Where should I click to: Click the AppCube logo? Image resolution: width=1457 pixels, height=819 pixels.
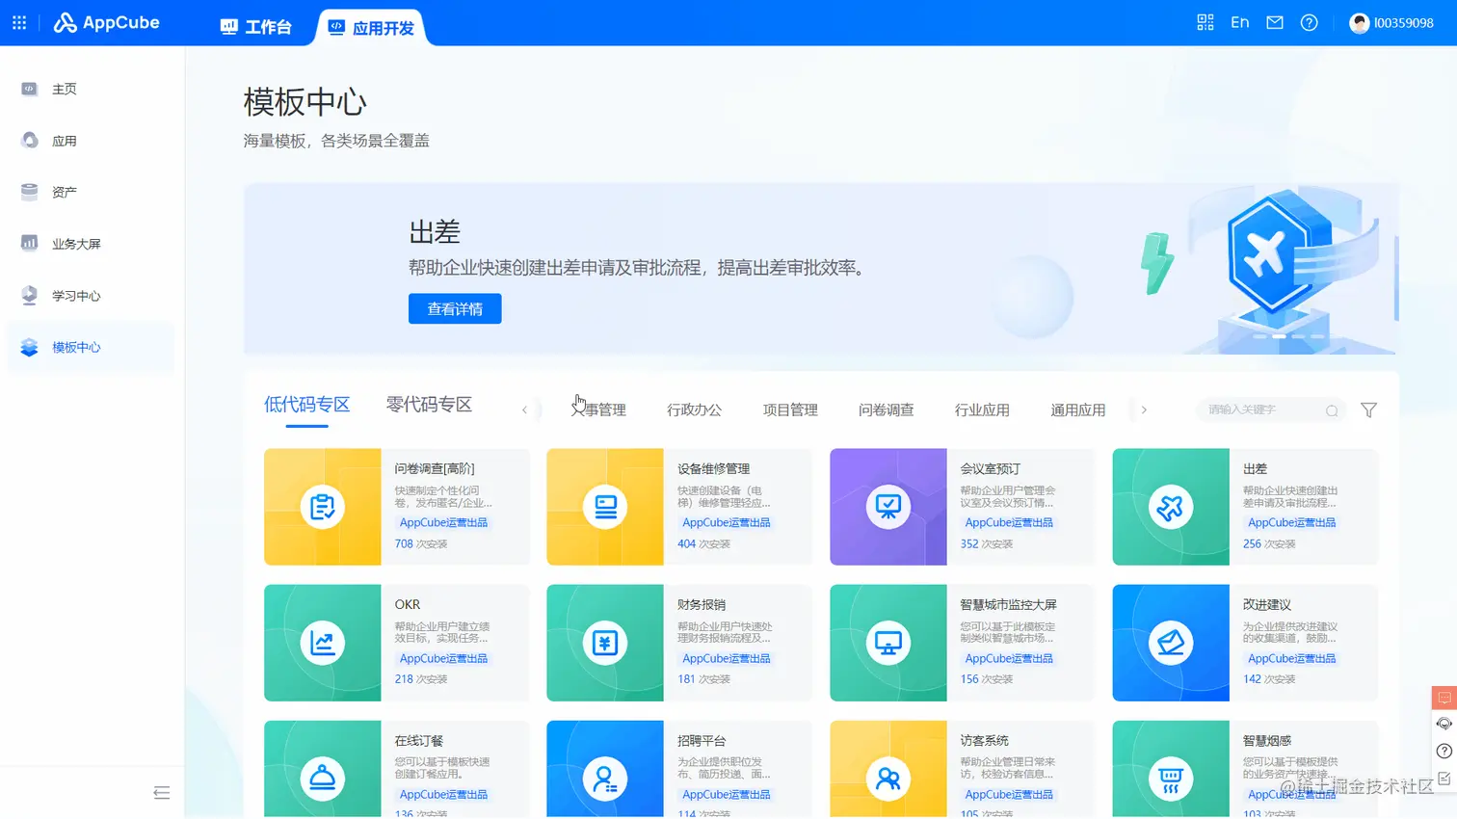pyautogui.click(x=107, y=22)
